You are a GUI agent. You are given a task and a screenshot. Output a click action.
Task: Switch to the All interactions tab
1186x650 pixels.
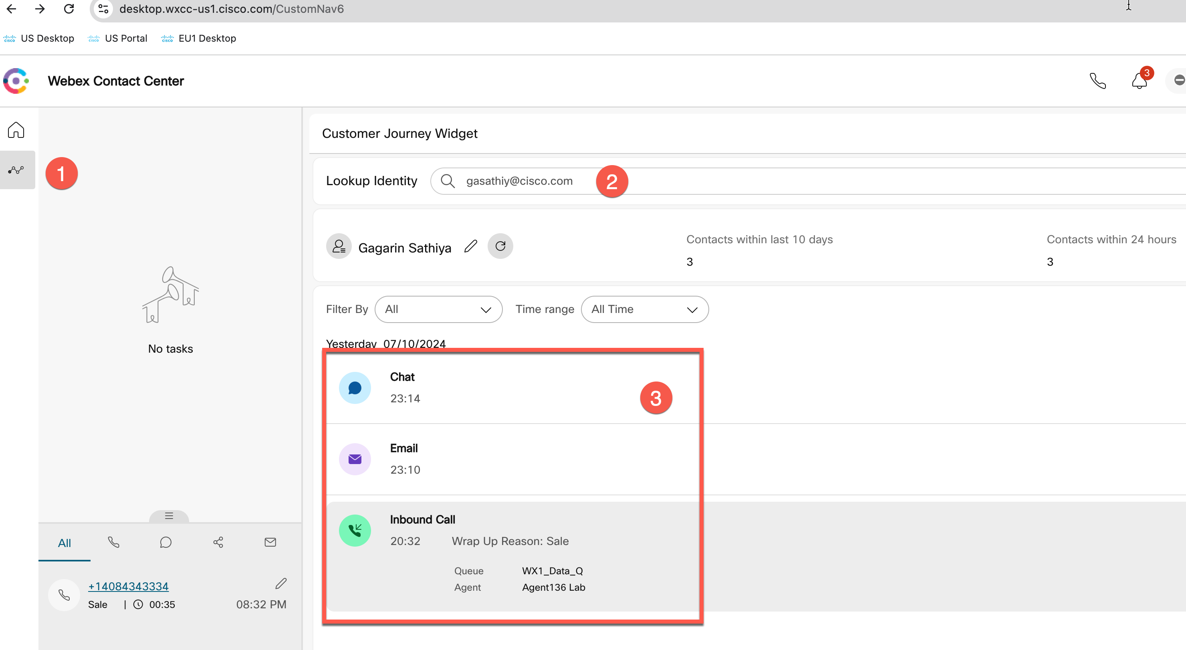point(64,542)
